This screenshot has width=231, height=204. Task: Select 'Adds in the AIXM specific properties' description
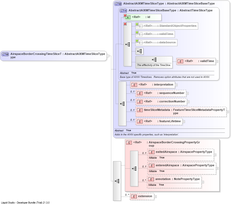(x=147, y=134)
